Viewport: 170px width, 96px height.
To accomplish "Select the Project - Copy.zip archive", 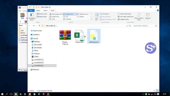I will click(65, 37).
